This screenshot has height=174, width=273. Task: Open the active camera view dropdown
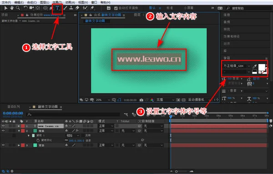199,100
